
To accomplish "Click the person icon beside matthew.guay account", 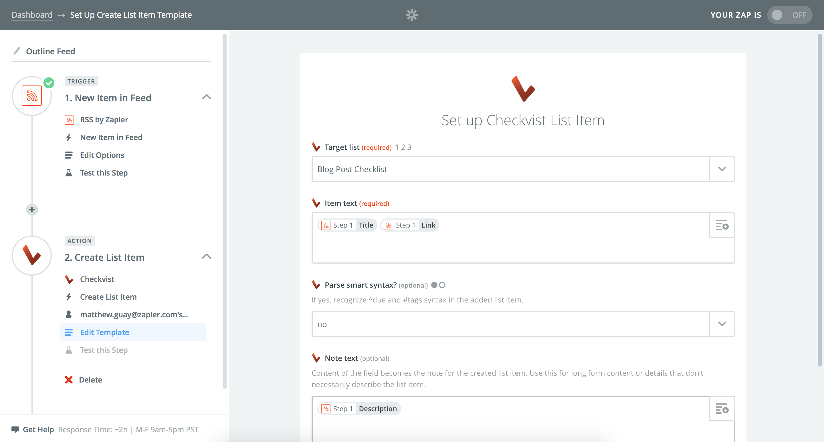I will point(69,314).
